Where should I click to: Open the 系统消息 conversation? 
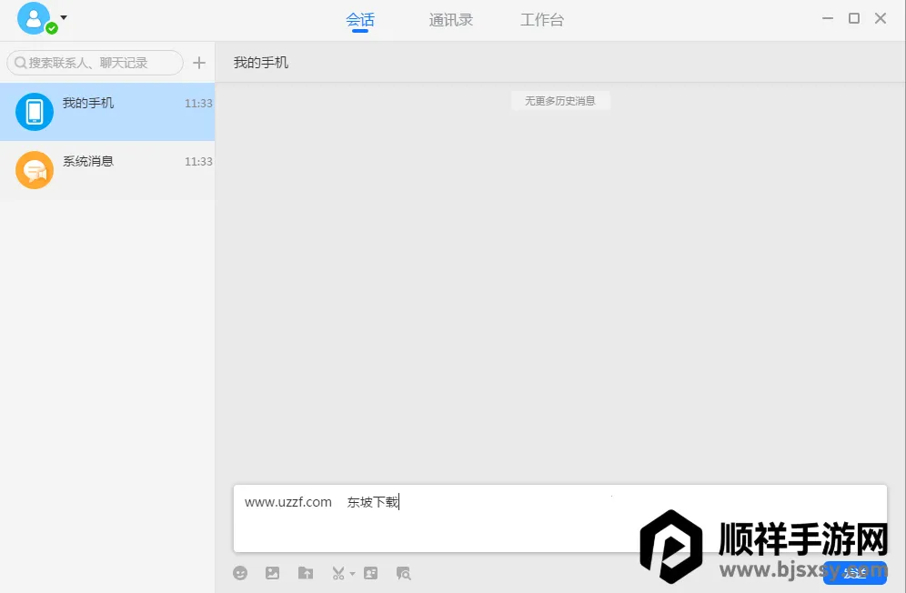[107, 170]
